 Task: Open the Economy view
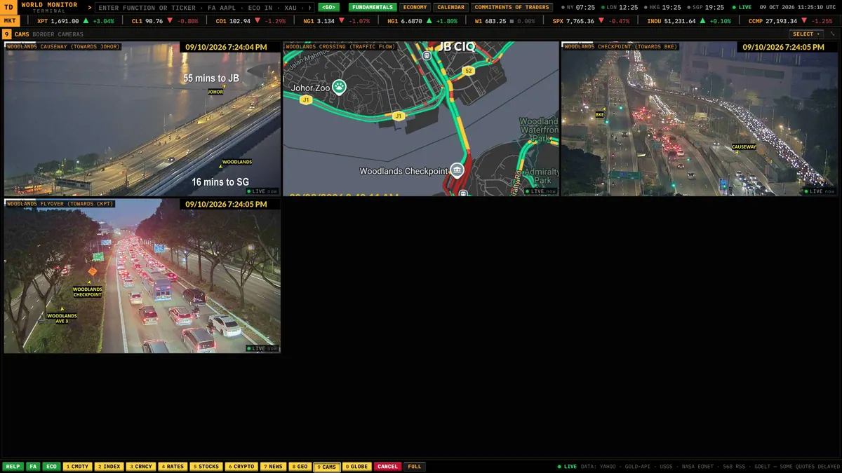415,8
